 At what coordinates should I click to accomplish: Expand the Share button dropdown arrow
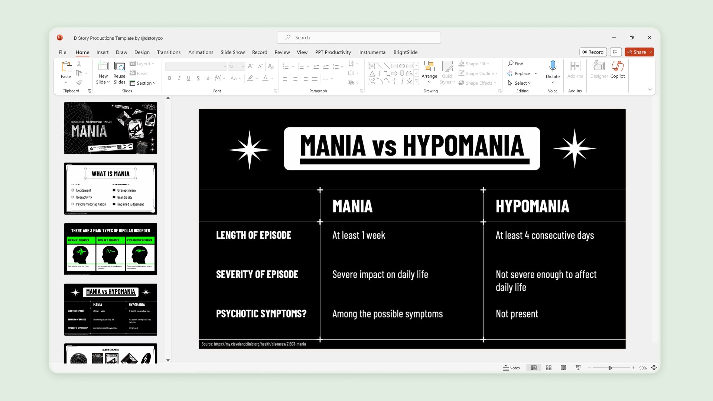pyautogui.click(x=651, y=52)
